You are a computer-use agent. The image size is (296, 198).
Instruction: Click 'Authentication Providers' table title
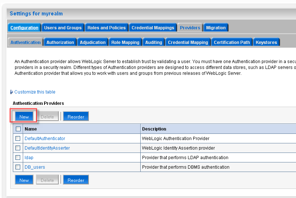[38, 103]
